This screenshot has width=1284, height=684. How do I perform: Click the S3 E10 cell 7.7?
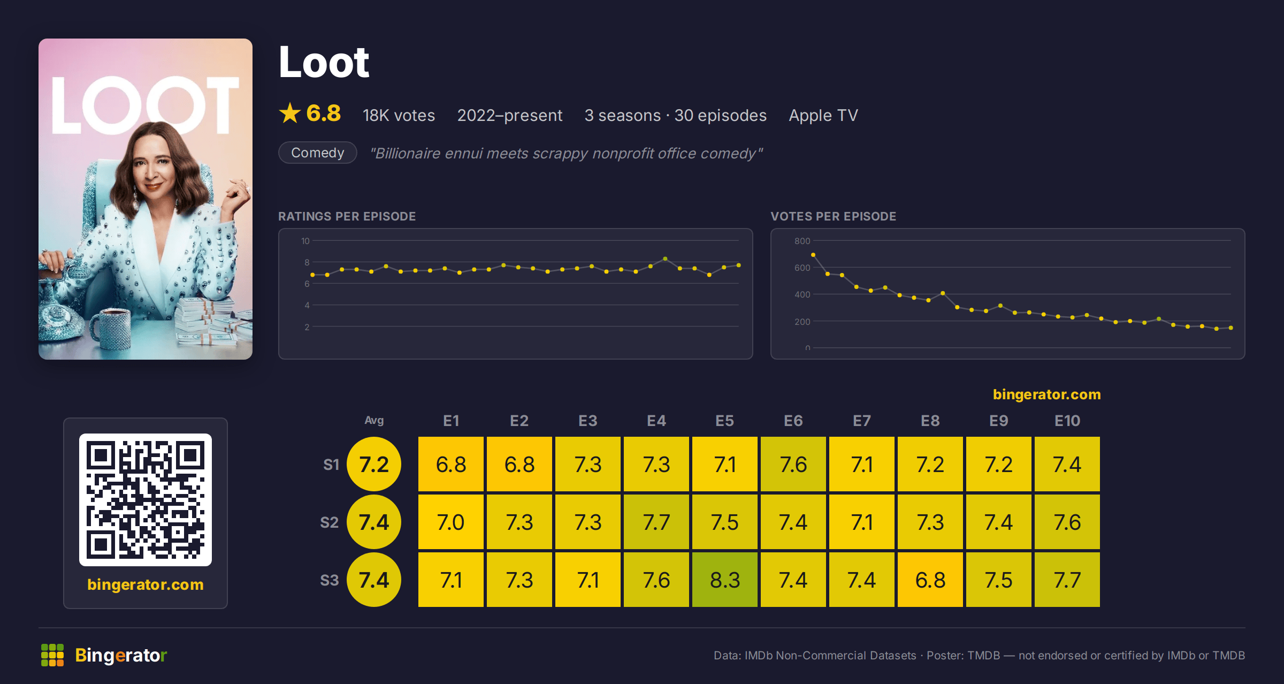(1067, 580)
